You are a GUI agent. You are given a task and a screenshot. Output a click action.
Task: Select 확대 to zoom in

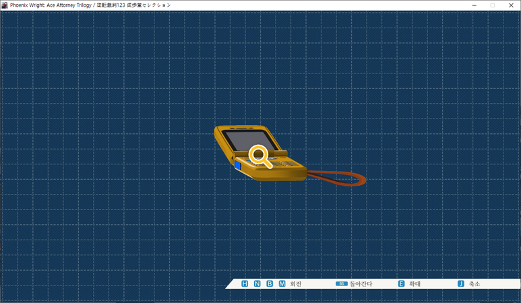(415, 283)
